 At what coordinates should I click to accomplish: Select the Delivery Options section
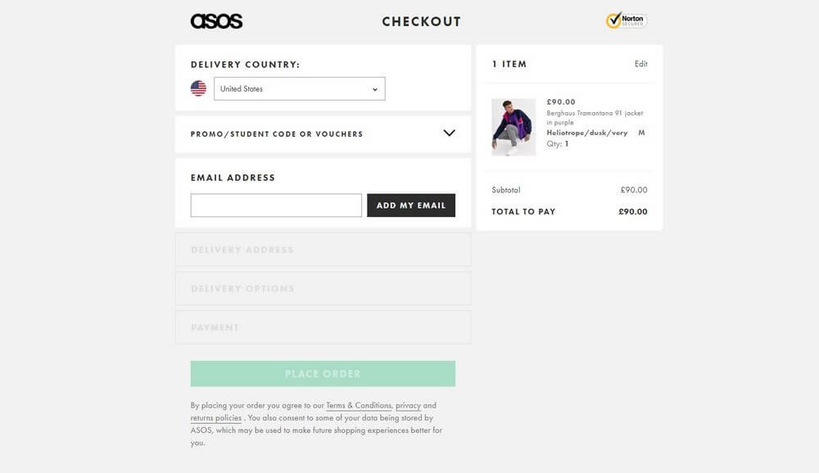tap(322, 288)
